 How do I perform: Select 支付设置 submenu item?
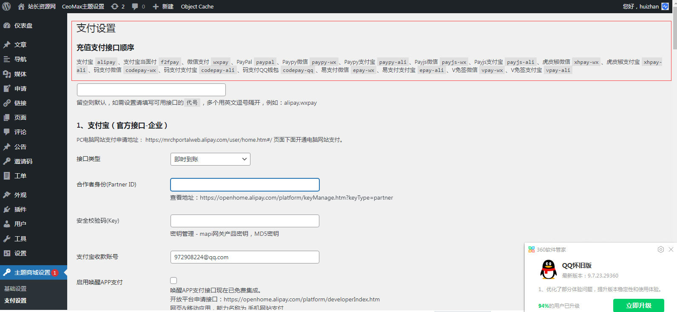(15, 301)
